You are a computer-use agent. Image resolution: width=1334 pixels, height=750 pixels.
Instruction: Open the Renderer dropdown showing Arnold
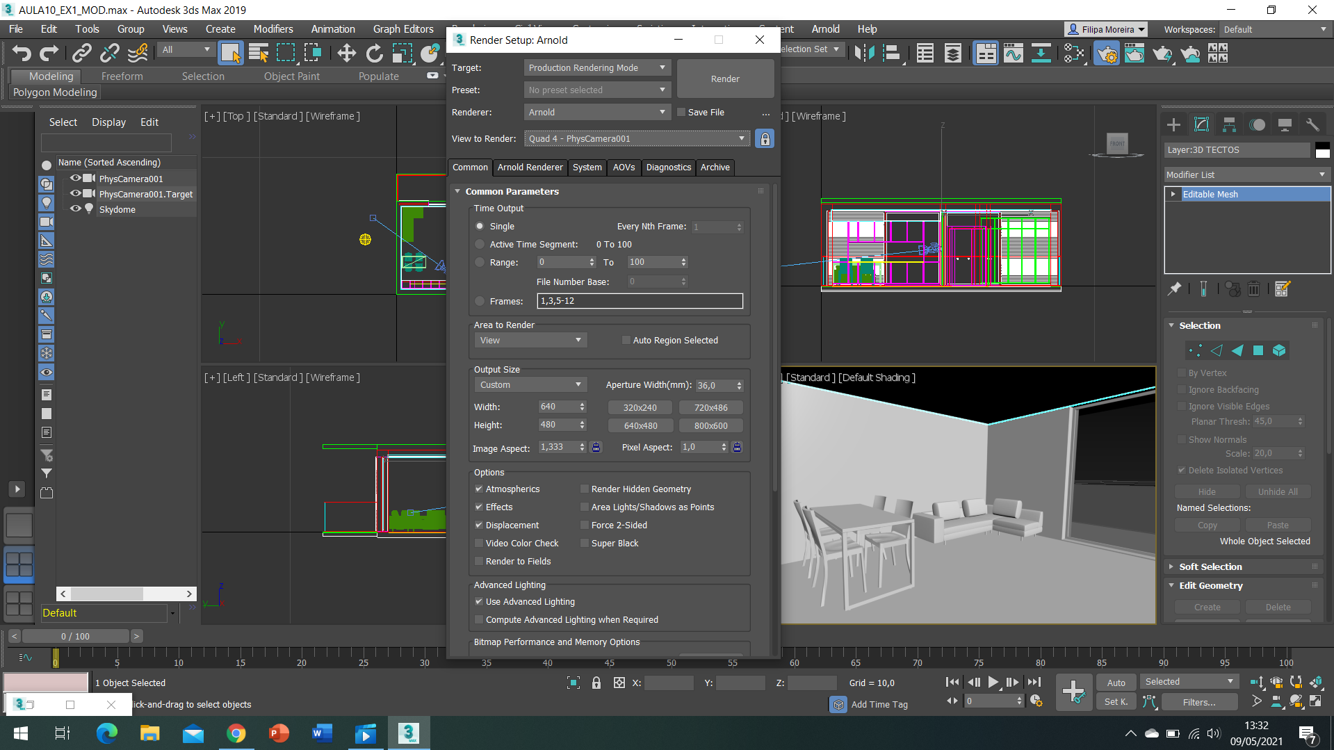tap(596, 112)
